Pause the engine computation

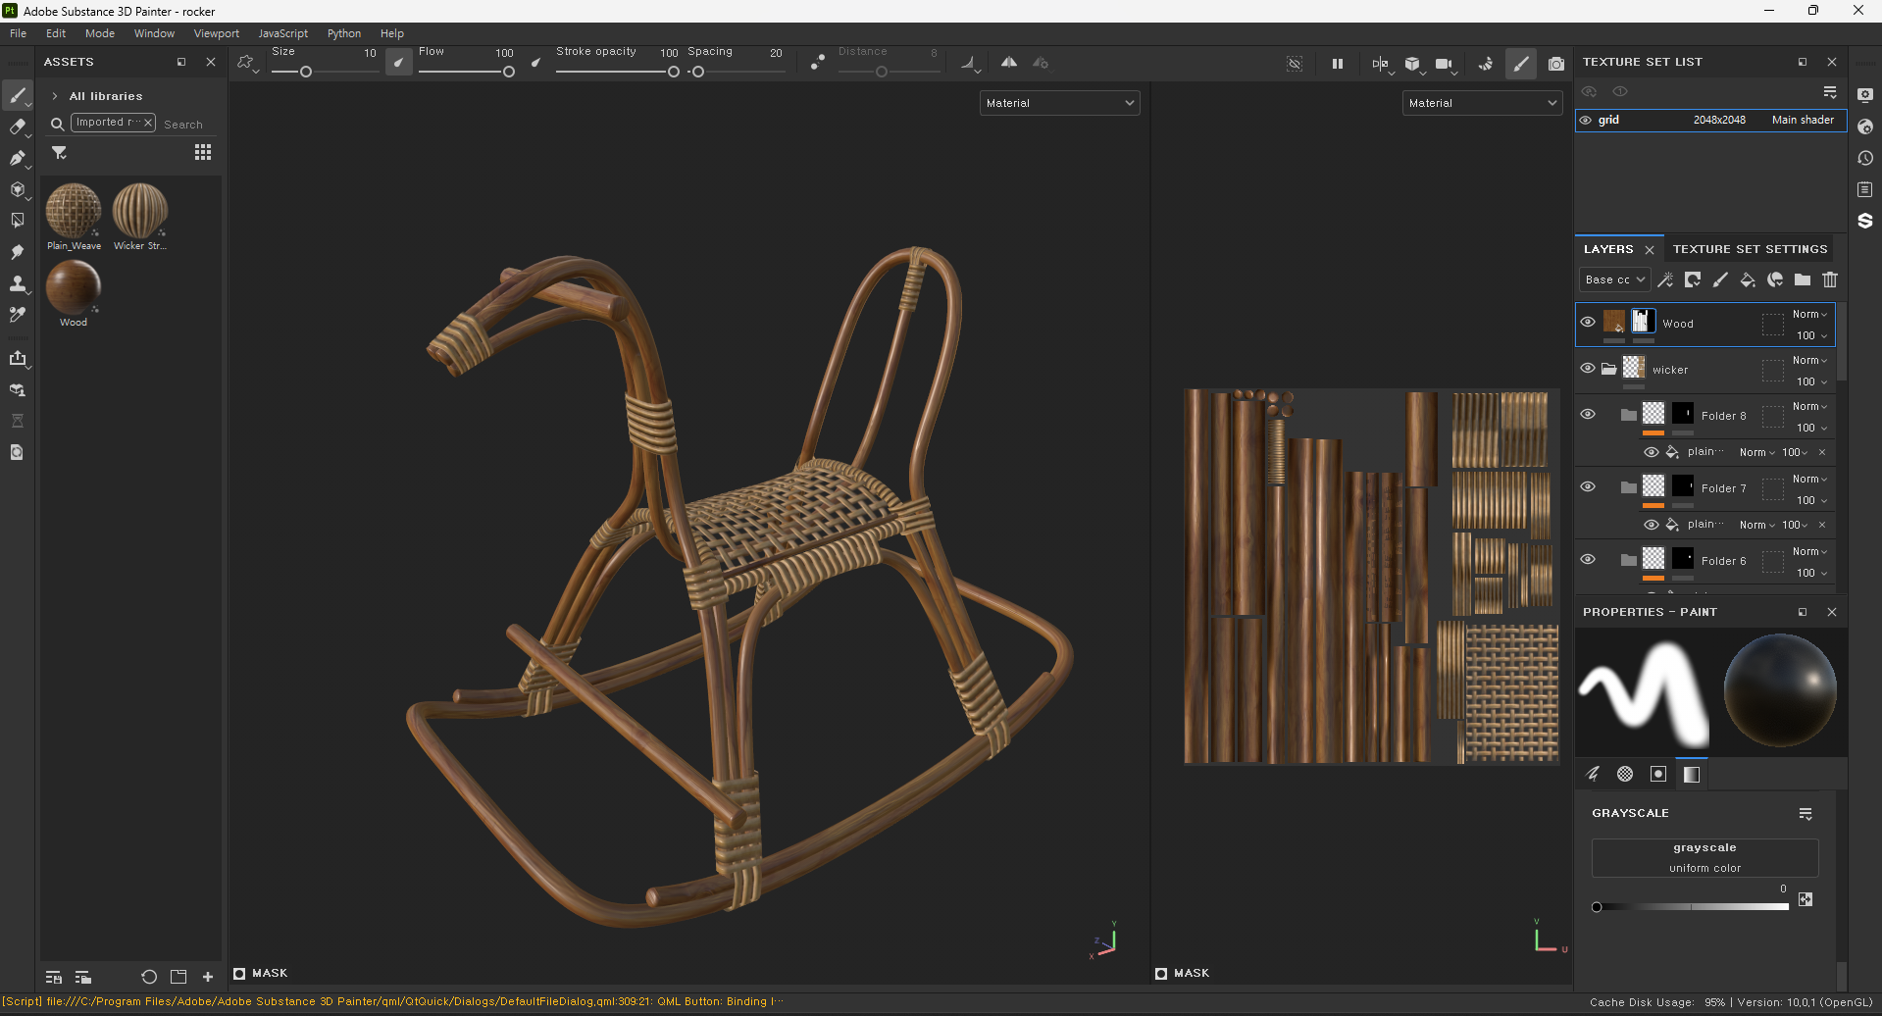pyautogui.click(x=1337, y=64)
